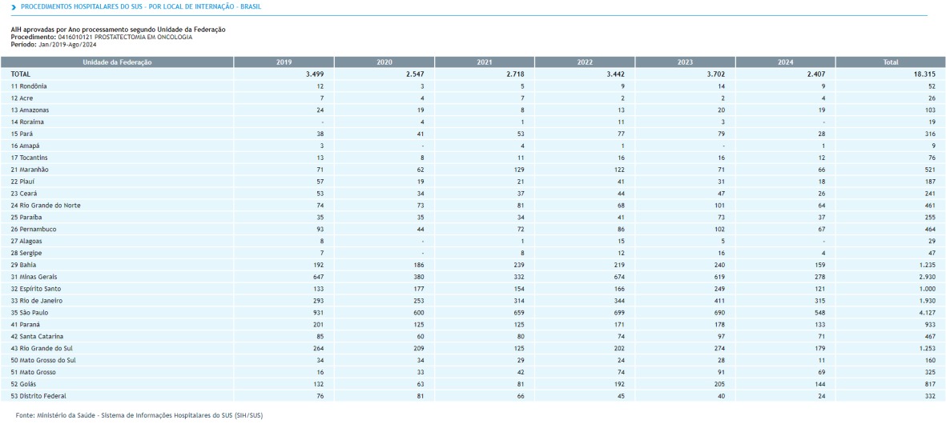The image size is (946, 428).
Task: Click the 2024 column header
Action: coord(784,62)
